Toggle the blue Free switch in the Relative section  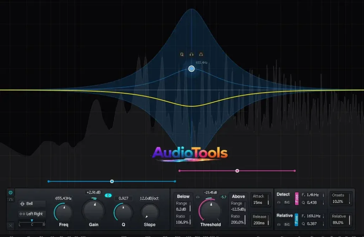[x=296, y=220]
